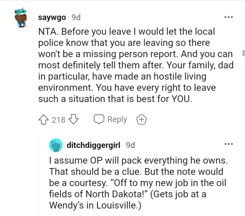Visit ditchdiggergirl's username link

pos(94,145)
